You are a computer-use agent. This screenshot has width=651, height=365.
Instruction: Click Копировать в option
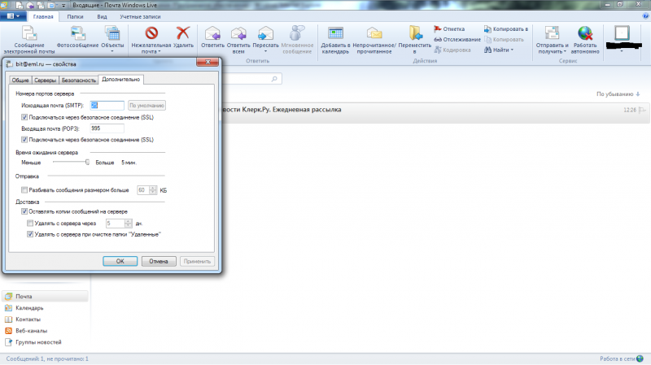[x=505, y=29]
